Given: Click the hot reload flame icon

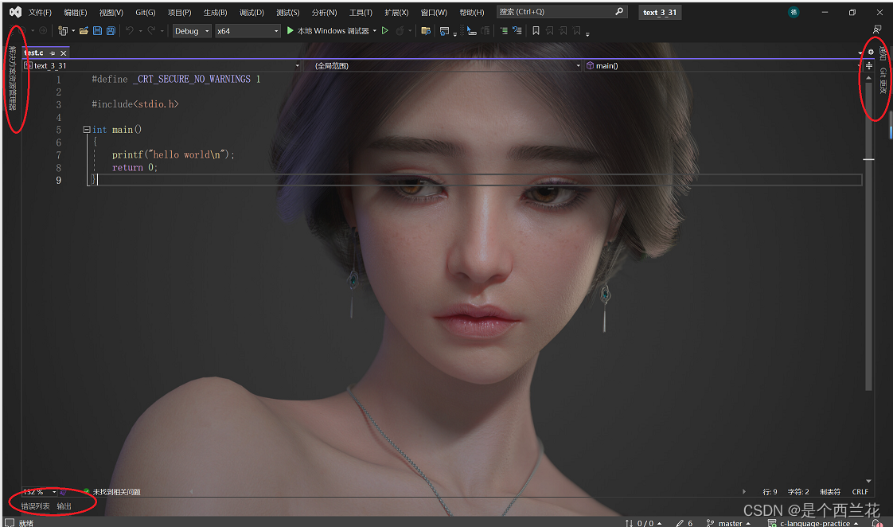Looking at the screenshot, I should tap(400, 31).
